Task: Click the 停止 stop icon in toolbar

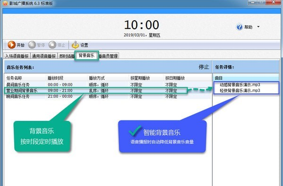Action: click(52, 45)
